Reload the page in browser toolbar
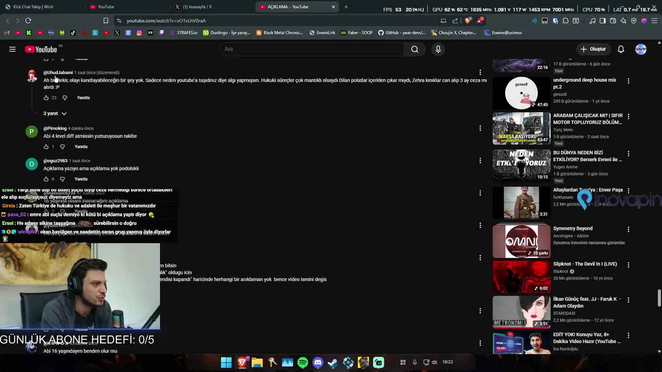 tap(28, 21)
